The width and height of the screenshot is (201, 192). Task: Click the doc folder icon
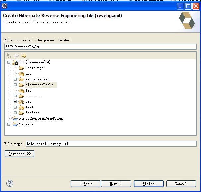coord(21,74)
